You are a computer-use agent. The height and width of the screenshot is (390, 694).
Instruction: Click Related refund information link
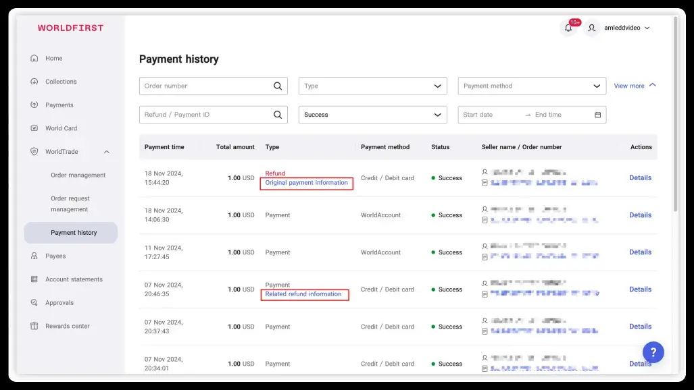(x=303, y=294)
